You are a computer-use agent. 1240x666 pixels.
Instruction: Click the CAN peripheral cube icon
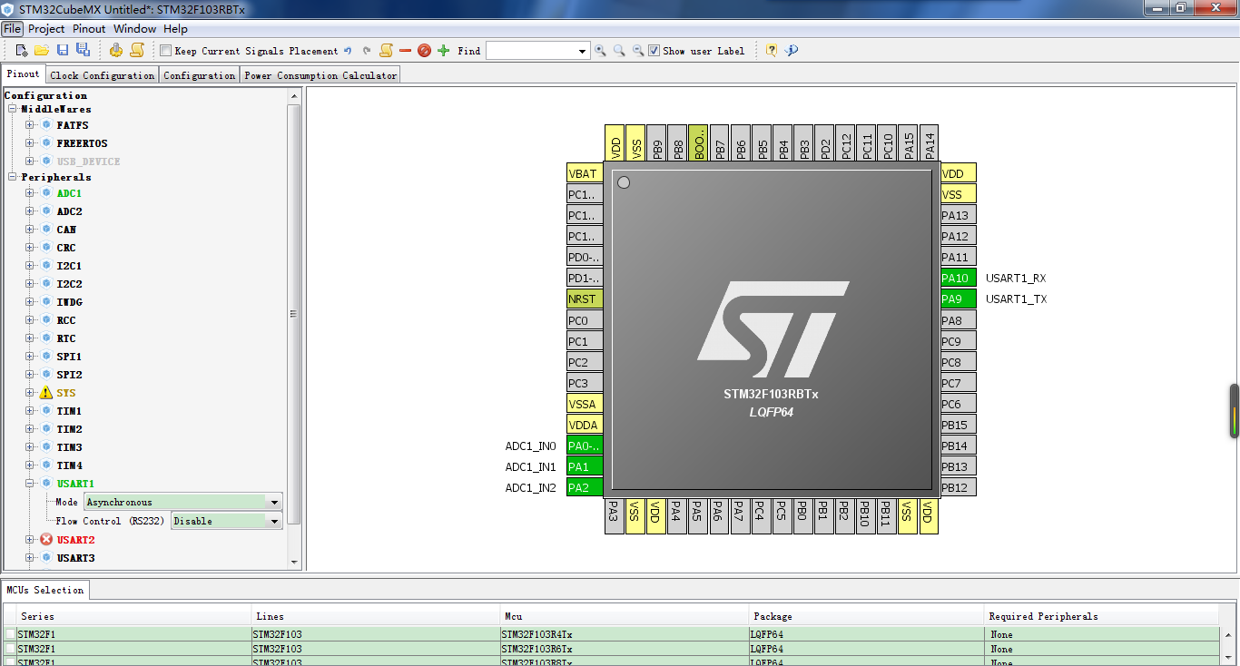pos(46,230)
